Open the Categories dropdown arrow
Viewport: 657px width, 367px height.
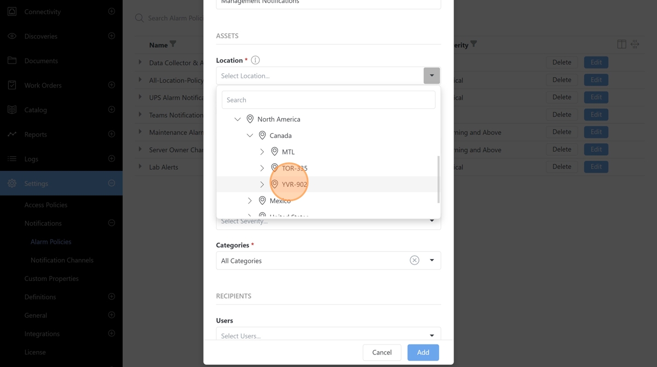[x=431, y=260]
